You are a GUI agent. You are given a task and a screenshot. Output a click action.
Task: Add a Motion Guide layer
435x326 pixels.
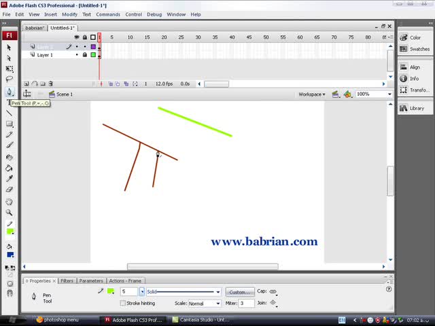35,84
